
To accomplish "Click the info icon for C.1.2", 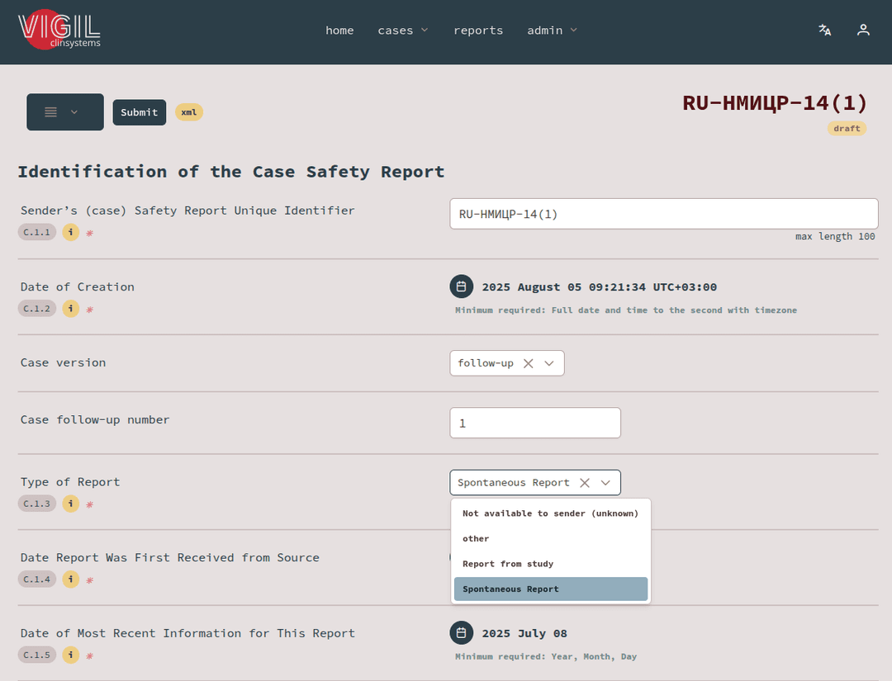I will tap(70, 309).
